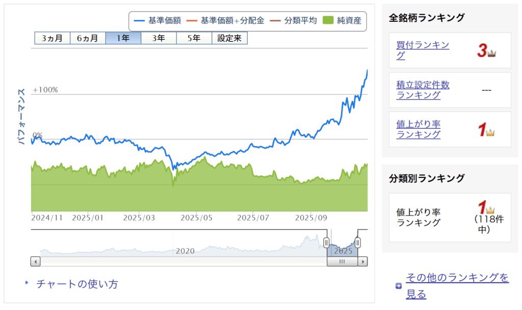Toggle the 純資産 green legend entry
Viewport: 522px width, 310px height.
(343, 21)
